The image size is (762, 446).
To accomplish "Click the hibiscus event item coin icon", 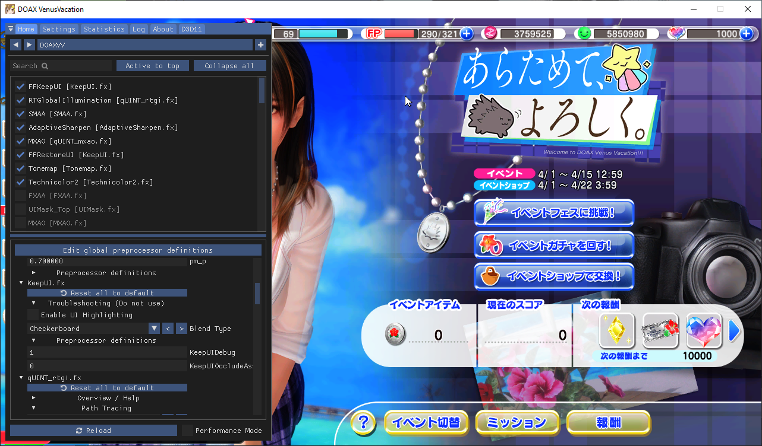I will 395,335.
